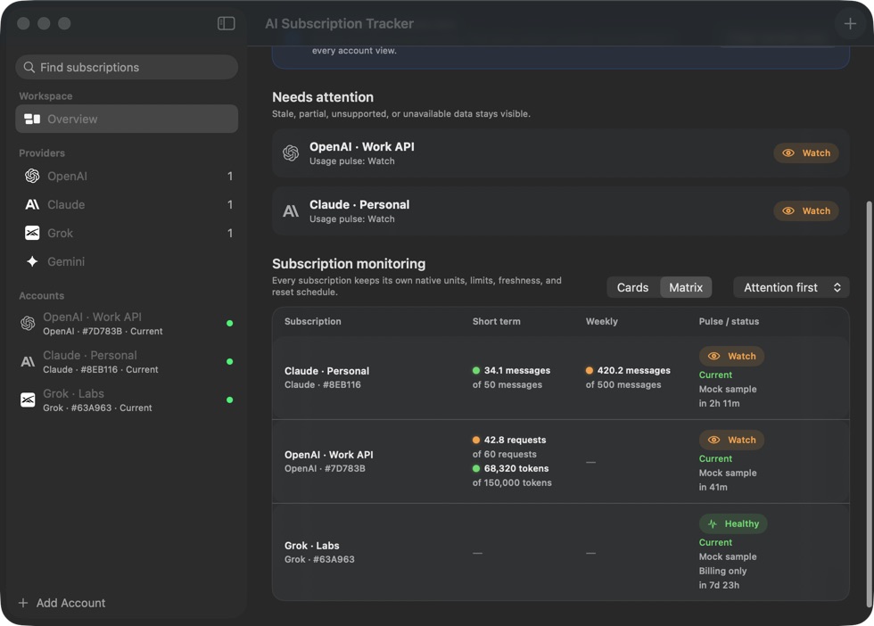This screenshot has width=874, height=626.
Task: Select Claude Personal account in sidebar
Action: tap(127, 362)
